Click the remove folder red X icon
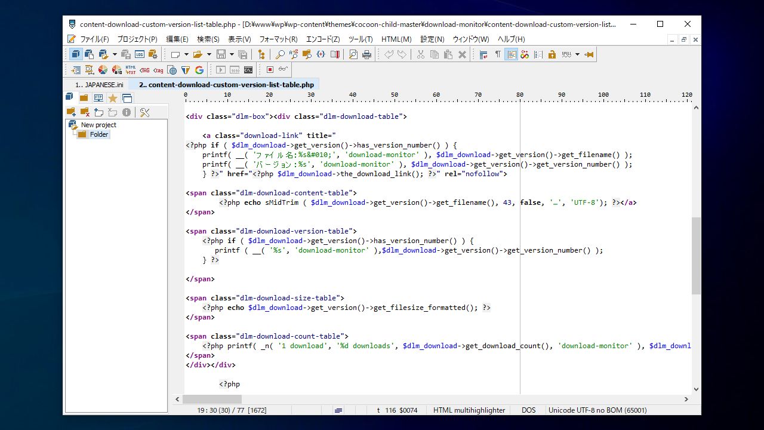 (85, 112)
